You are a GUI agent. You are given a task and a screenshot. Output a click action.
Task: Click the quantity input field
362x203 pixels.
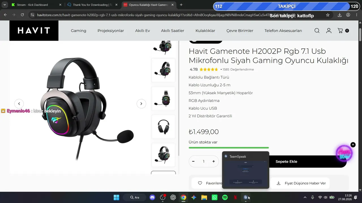pyautogui.click(x=204, y=161)
